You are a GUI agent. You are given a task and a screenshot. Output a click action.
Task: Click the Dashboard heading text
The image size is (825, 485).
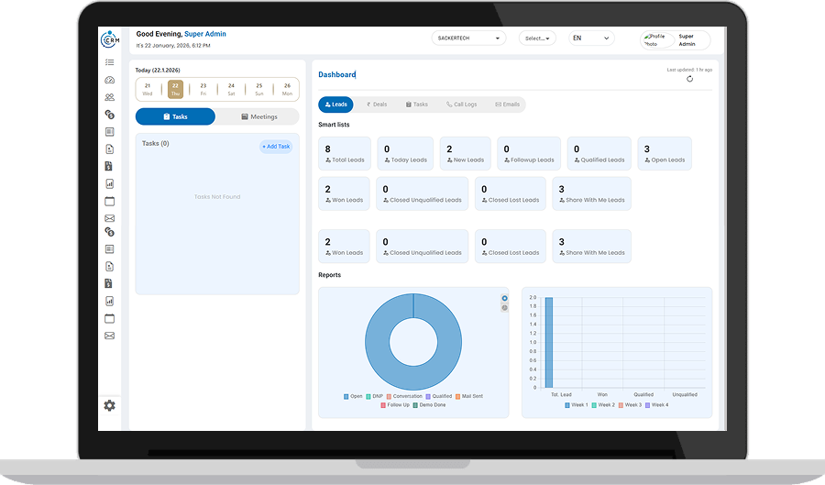tap(336, 74)
